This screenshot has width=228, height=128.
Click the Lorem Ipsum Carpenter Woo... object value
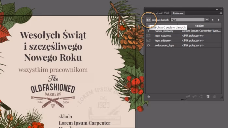pyautogui.click(x=201, y=31)
